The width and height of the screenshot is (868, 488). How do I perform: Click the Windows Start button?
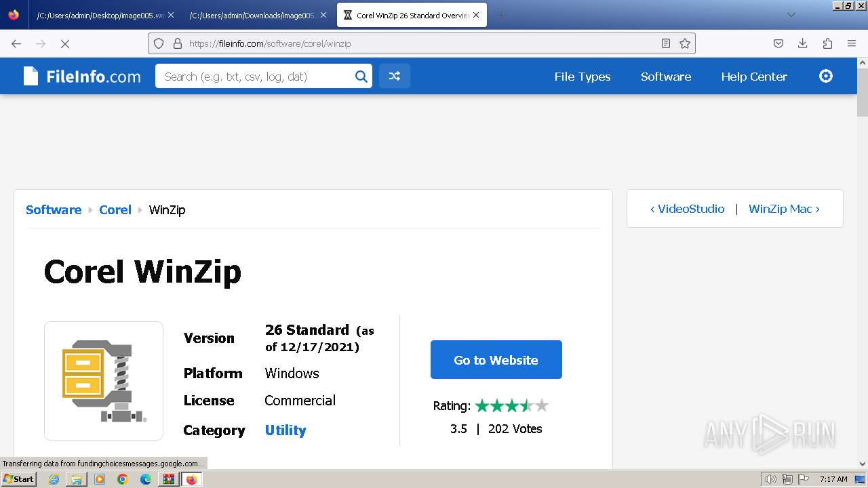19,479
